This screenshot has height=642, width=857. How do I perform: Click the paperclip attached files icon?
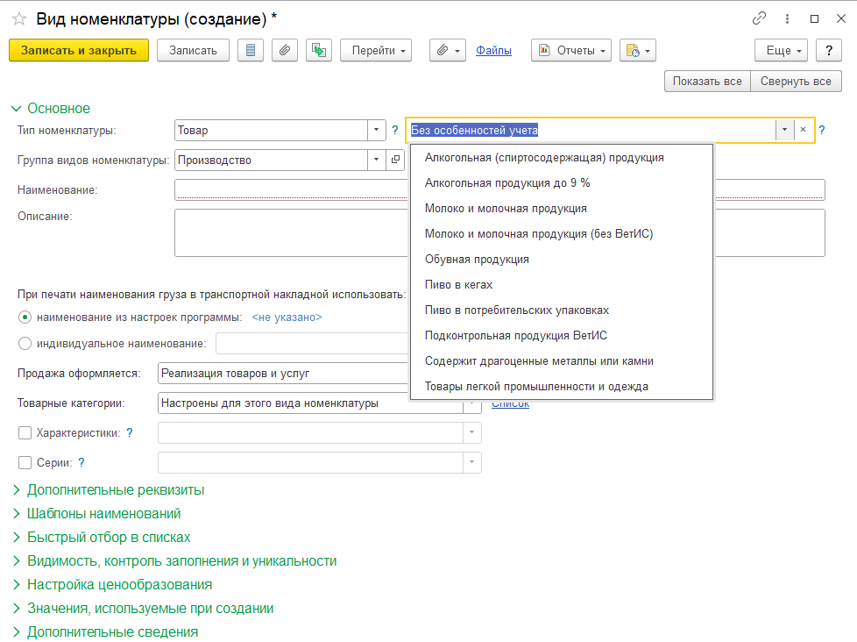[285, 51]
